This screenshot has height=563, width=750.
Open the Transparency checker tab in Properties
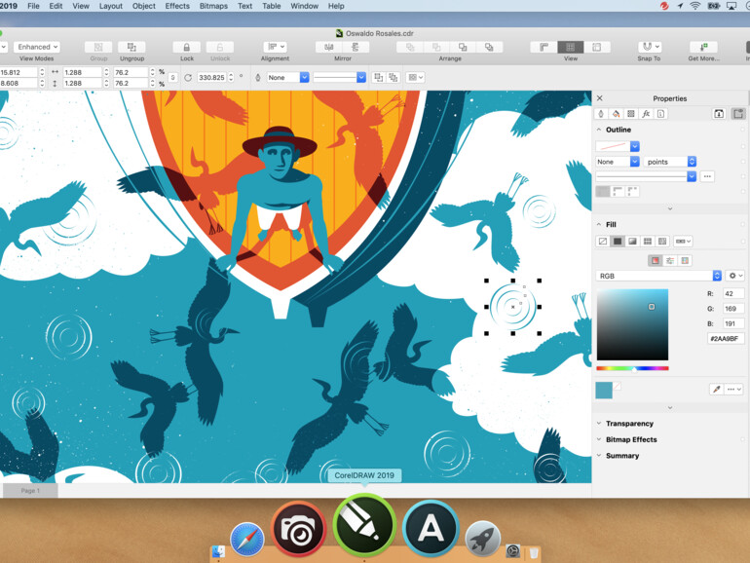631,114
